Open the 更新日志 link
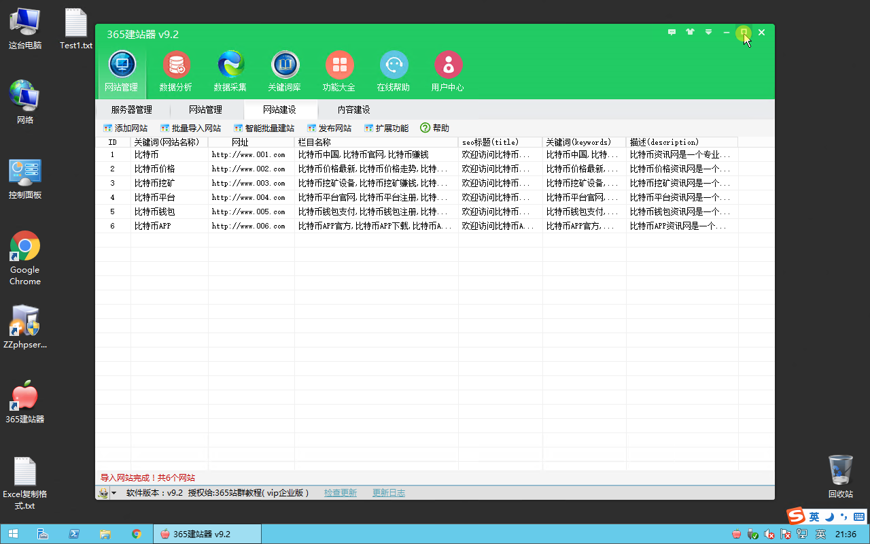The height and width of the screenshot is (544, 870). (x=389, y=493)
